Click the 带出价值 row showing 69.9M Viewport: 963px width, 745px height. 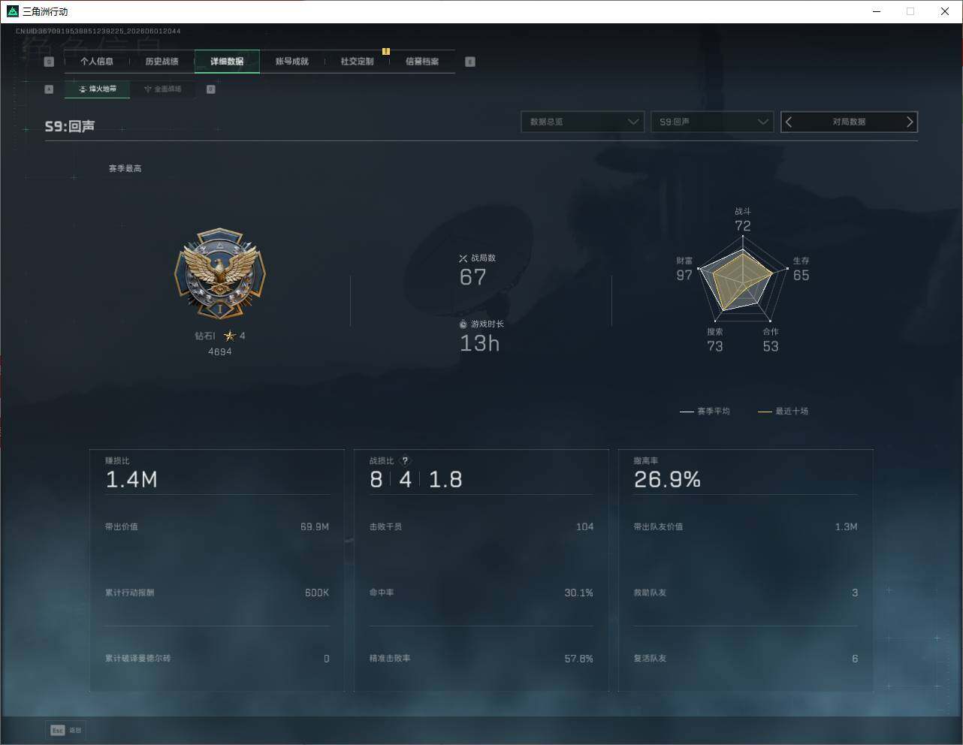pyautogui.click(x=217, y=527)
